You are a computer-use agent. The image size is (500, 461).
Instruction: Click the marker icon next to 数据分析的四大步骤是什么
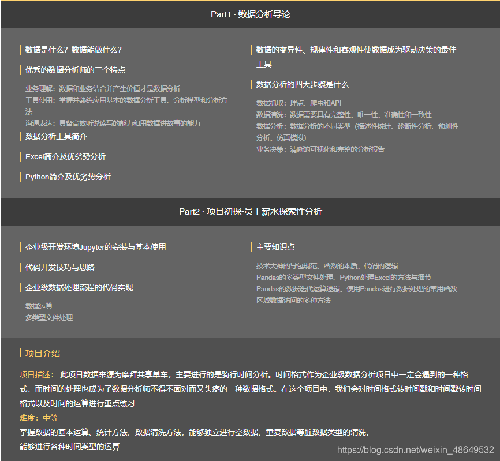pyautogui.click(x=252, y=84)
